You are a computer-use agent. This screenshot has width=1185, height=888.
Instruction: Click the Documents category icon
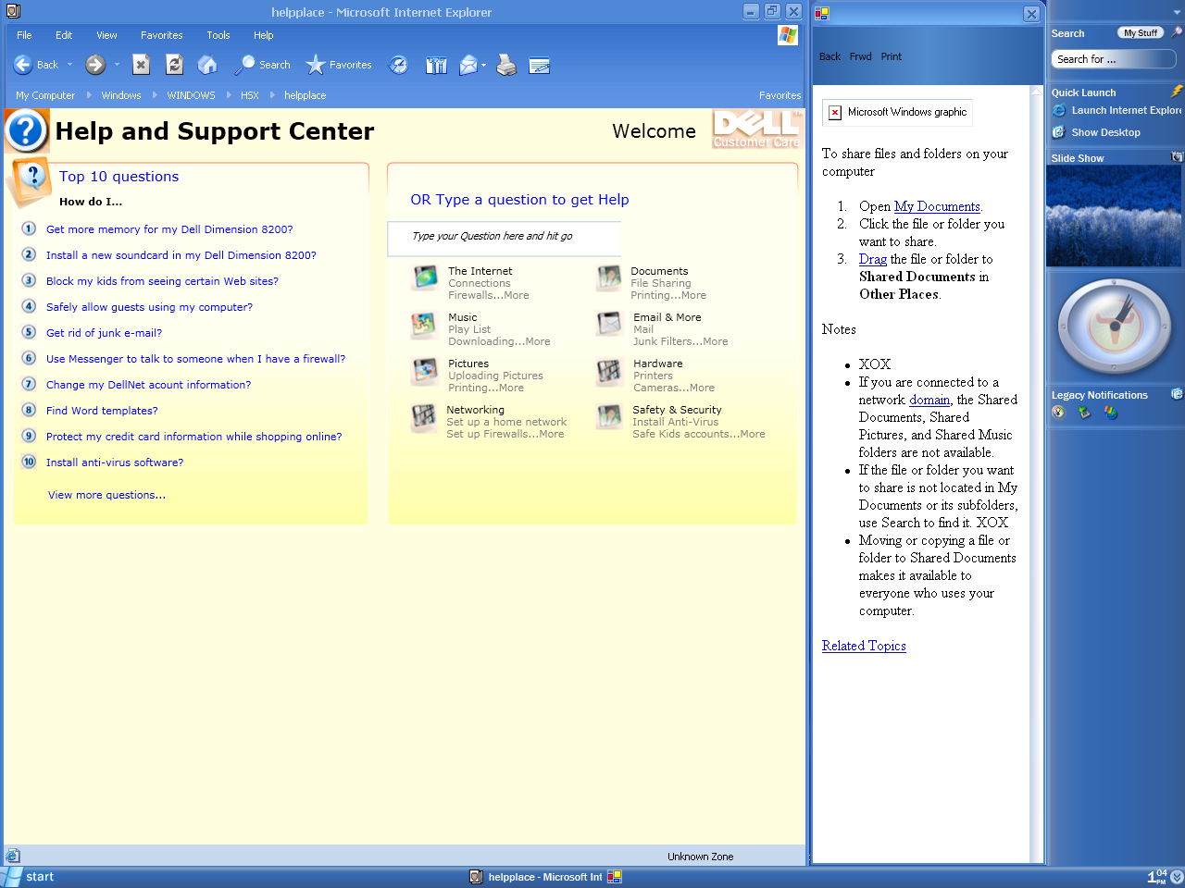coord(609,277)
